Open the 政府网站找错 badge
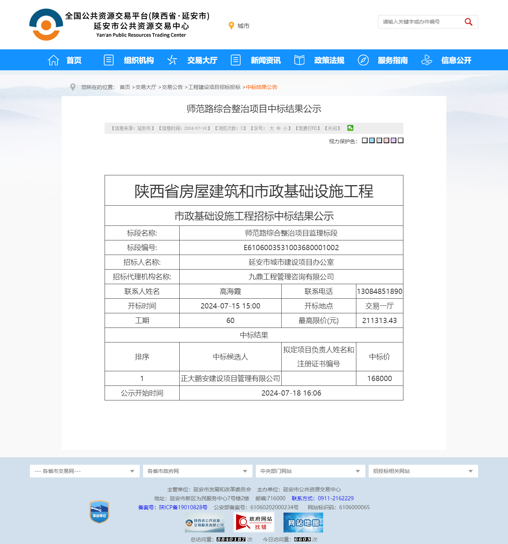 click(x=254, y=522)
